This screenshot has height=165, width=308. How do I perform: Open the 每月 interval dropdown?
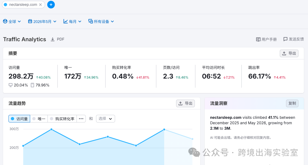72,21
